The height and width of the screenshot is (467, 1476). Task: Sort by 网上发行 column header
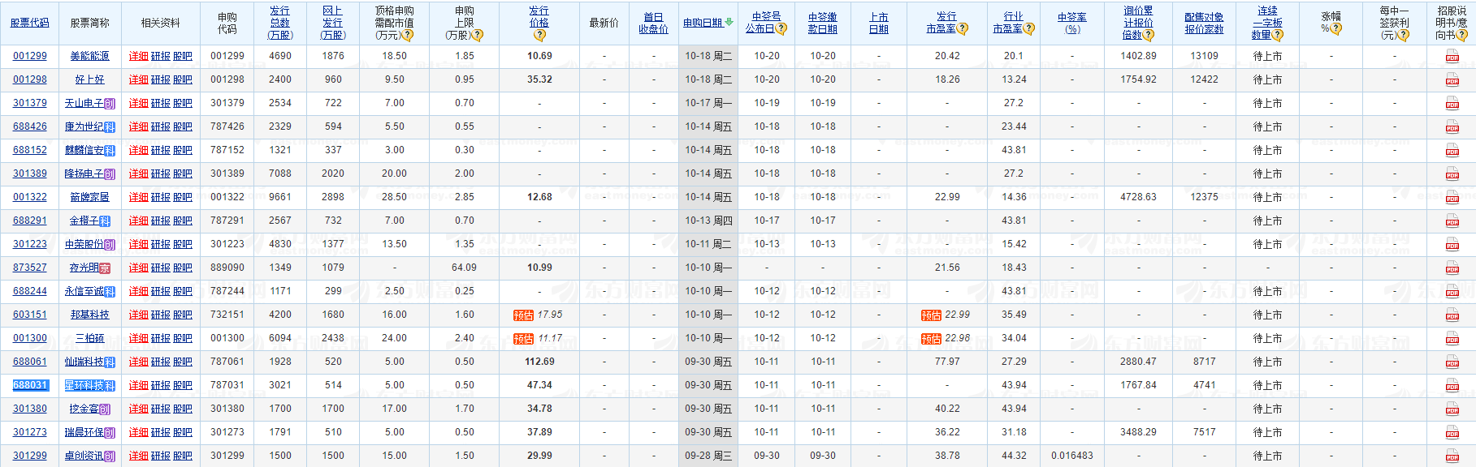point(333,23)
